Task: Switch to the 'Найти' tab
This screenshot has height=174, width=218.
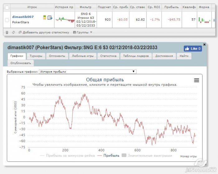Action: click(x=184, y=56)
